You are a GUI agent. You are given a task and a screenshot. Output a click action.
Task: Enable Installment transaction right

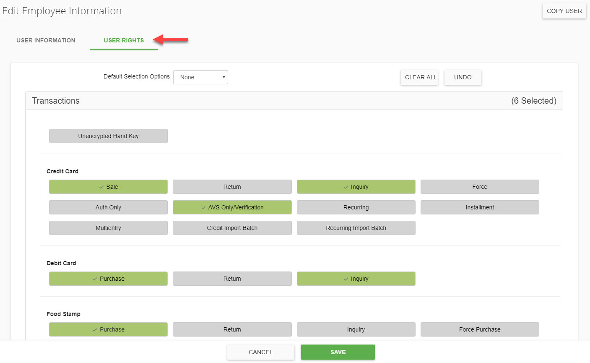click(480, 207)
